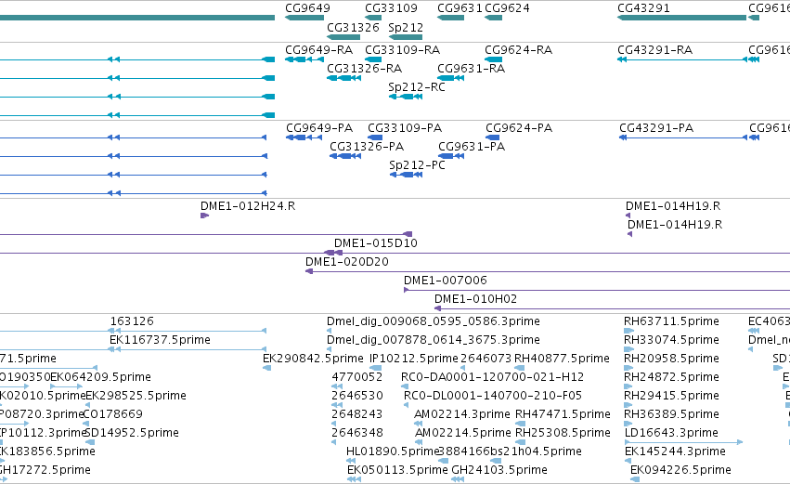Image resolution: width=790 pixels, height=484 pixels.
Task: Select Dmel_dig_007878_0614_3675.3prime entry
Action: (434, 340)
